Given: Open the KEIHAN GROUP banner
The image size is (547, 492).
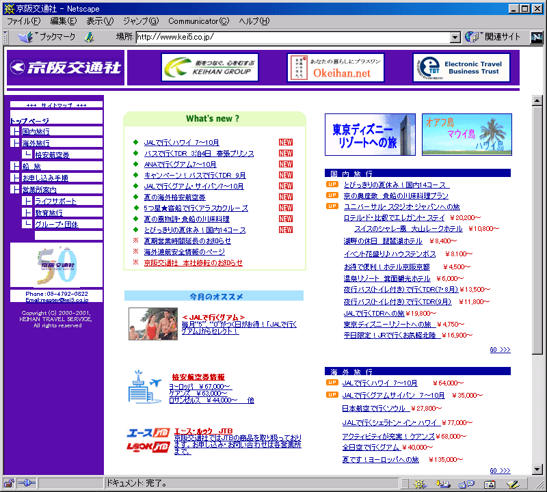Looking at the screenshot, I should coord(210,67).
